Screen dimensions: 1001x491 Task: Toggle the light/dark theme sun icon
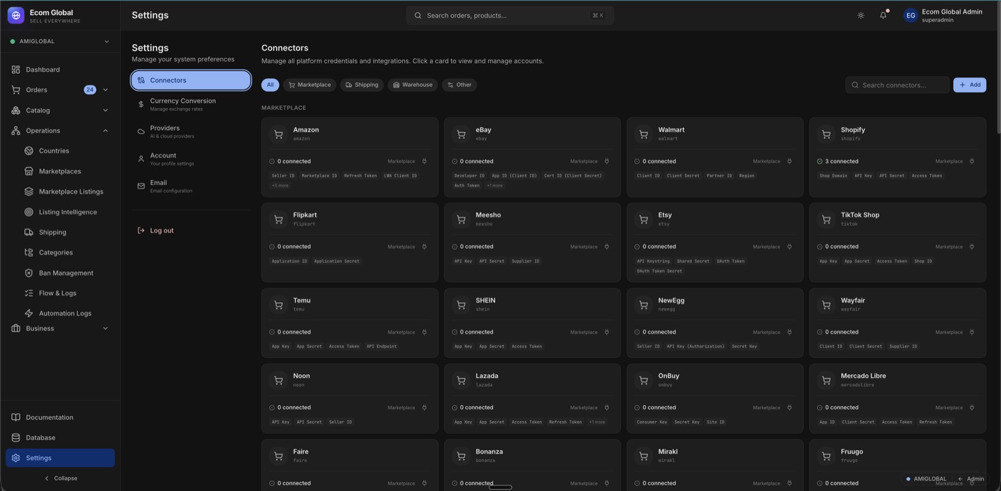coord(861,16)
